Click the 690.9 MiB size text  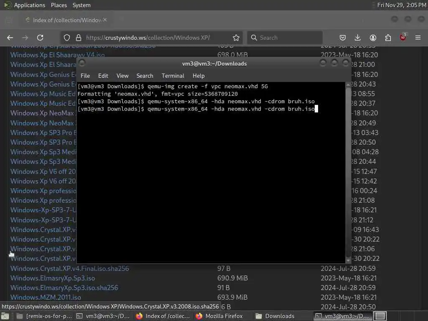pyautogui.click(x=232, y=278)
